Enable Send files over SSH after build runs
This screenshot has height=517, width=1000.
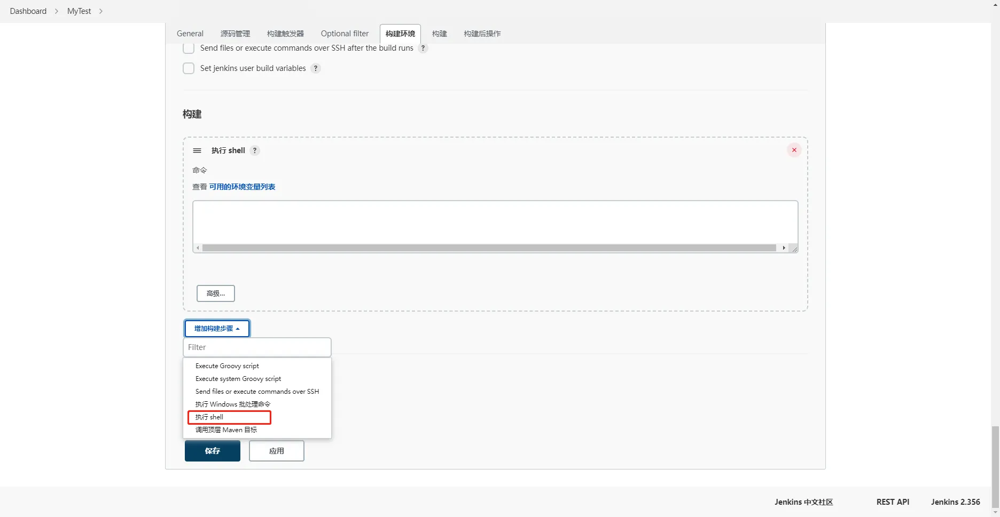pos(189,48)
